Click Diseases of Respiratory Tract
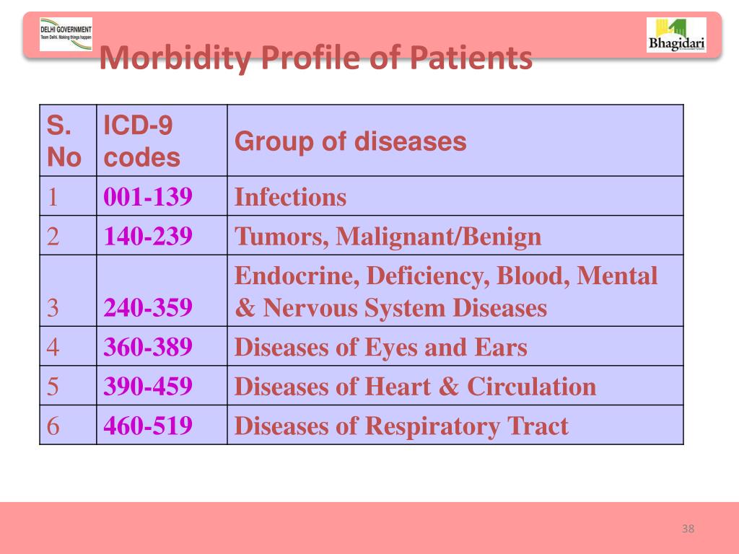Viewport: 739px width, 554px height. coord(401,426)
